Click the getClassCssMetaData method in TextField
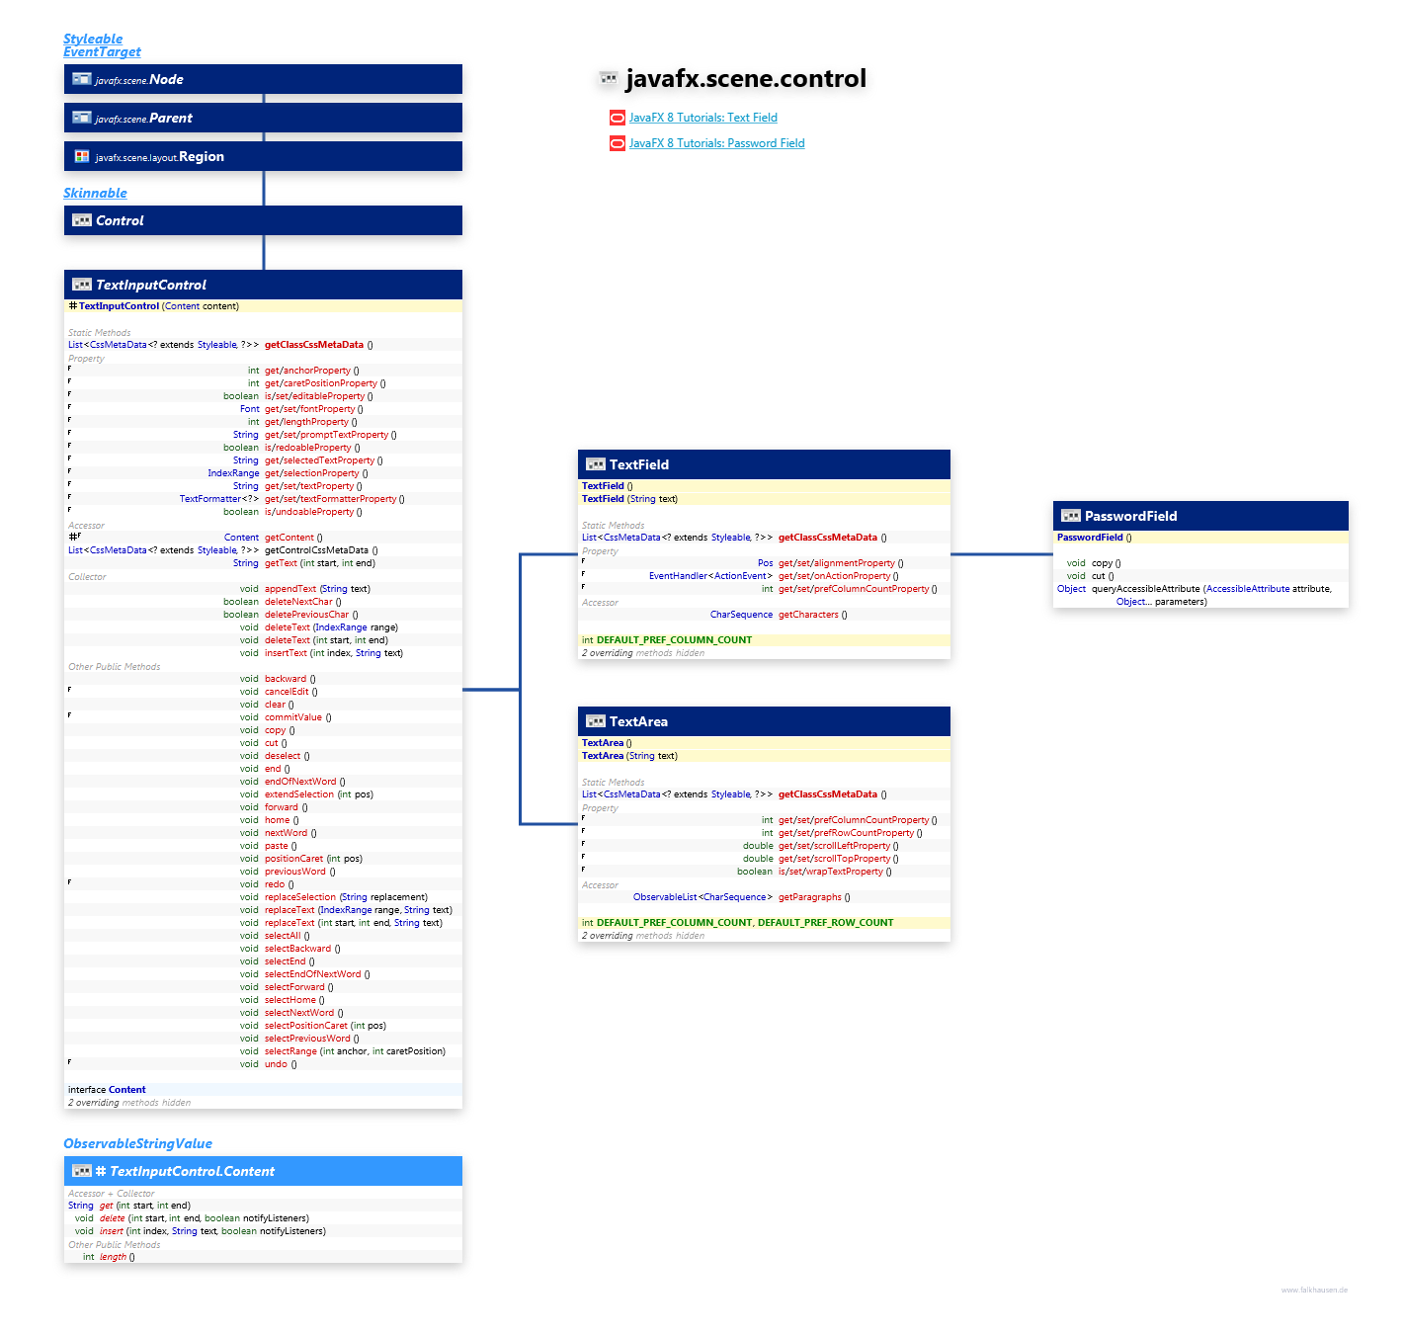 click(x=827, y=538)
